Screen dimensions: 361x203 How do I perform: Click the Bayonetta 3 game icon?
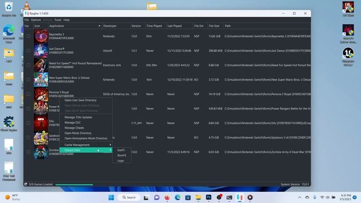point(41,36)
